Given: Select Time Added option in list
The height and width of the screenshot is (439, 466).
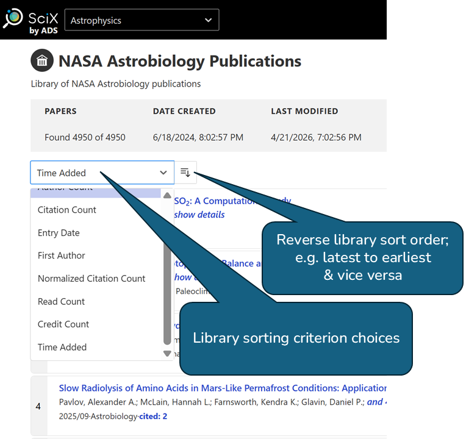Looking at the screenshot, I should [62, 347].
